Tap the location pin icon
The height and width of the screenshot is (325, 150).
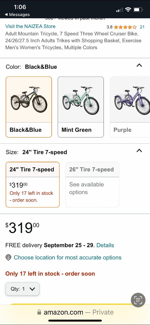pos(8,257)
